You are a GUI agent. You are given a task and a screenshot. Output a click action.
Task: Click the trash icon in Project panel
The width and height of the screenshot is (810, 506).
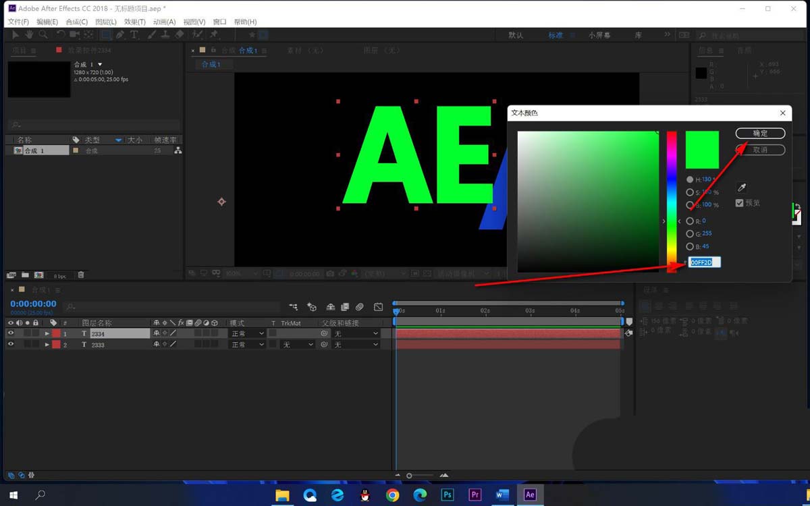[81, 275]
